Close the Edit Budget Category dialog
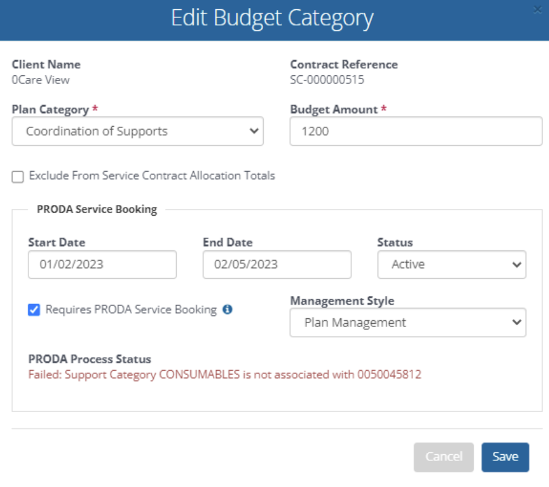Viewport: 549px width, 487px height. tap(537, 10)
